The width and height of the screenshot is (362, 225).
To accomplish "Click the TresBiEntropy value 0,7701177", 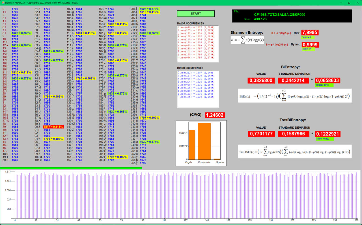I will (x=261, y=134).
